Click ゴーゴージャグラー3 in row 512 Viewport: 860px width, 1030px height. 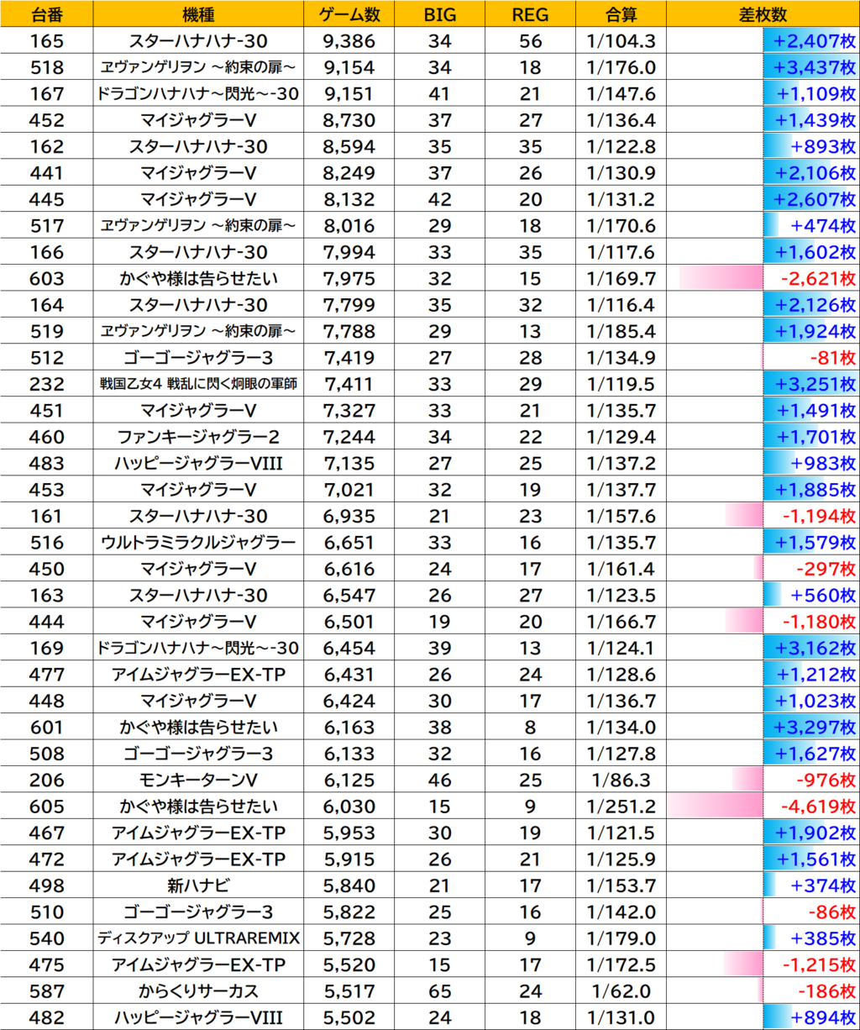click(x=199, y=357)
